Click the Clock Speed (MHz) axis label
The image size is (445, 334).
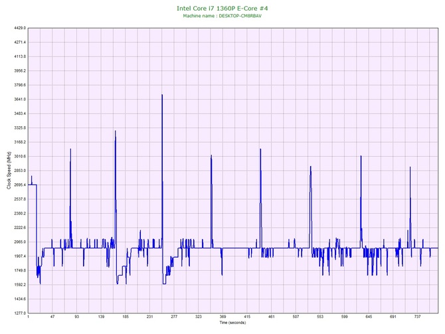(x=9, y=171)
